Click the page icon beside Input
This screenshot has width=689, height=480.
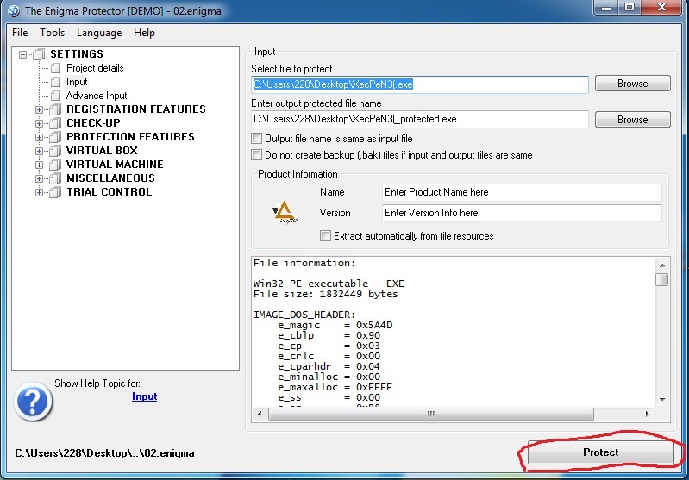[x=55, y=82]
